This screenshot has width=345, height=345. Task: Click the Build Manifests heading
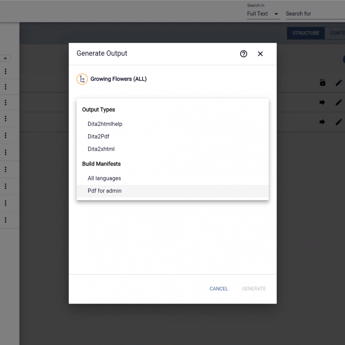point(101,164)
